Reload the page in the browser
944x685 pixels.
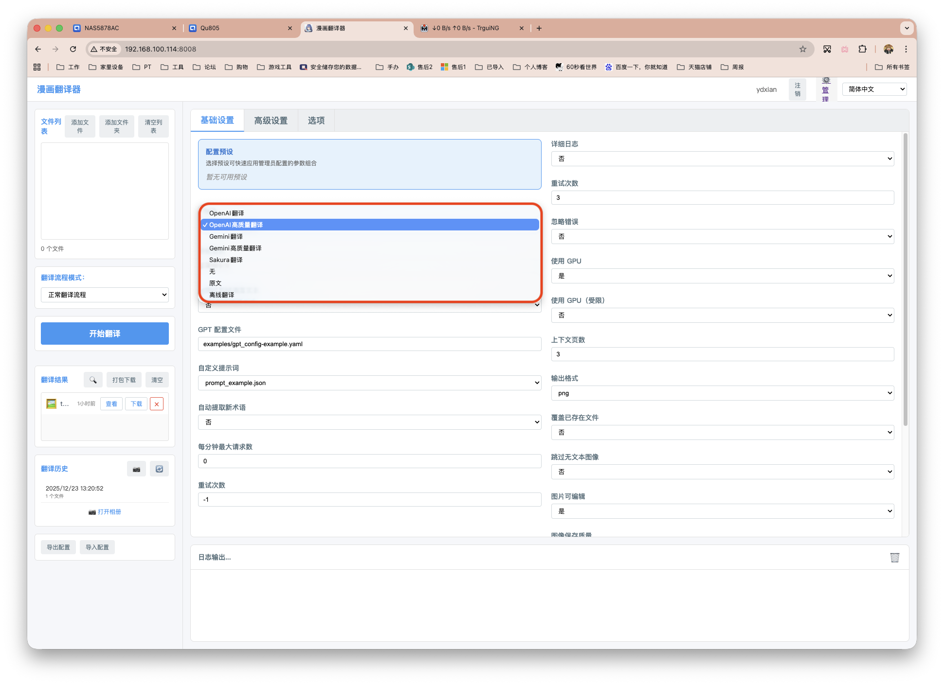click(x=73, y=49)
